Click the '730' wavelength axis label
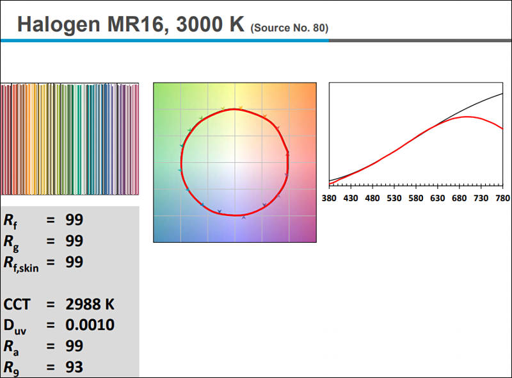 click(x=481, y=198)
